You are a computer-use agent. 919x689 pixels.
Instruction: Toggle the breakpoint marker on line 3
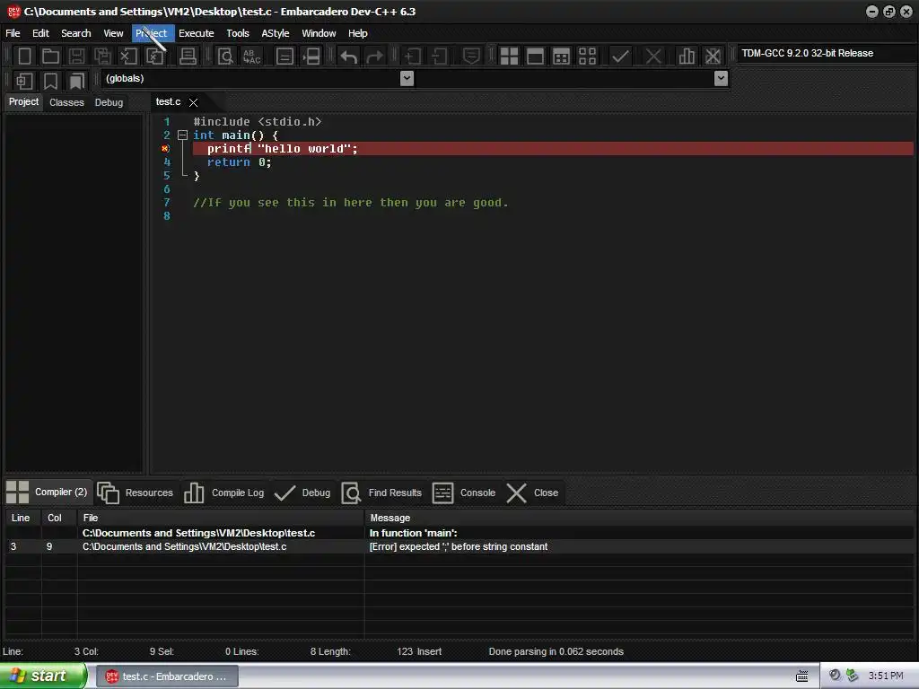tap(165, 149)
